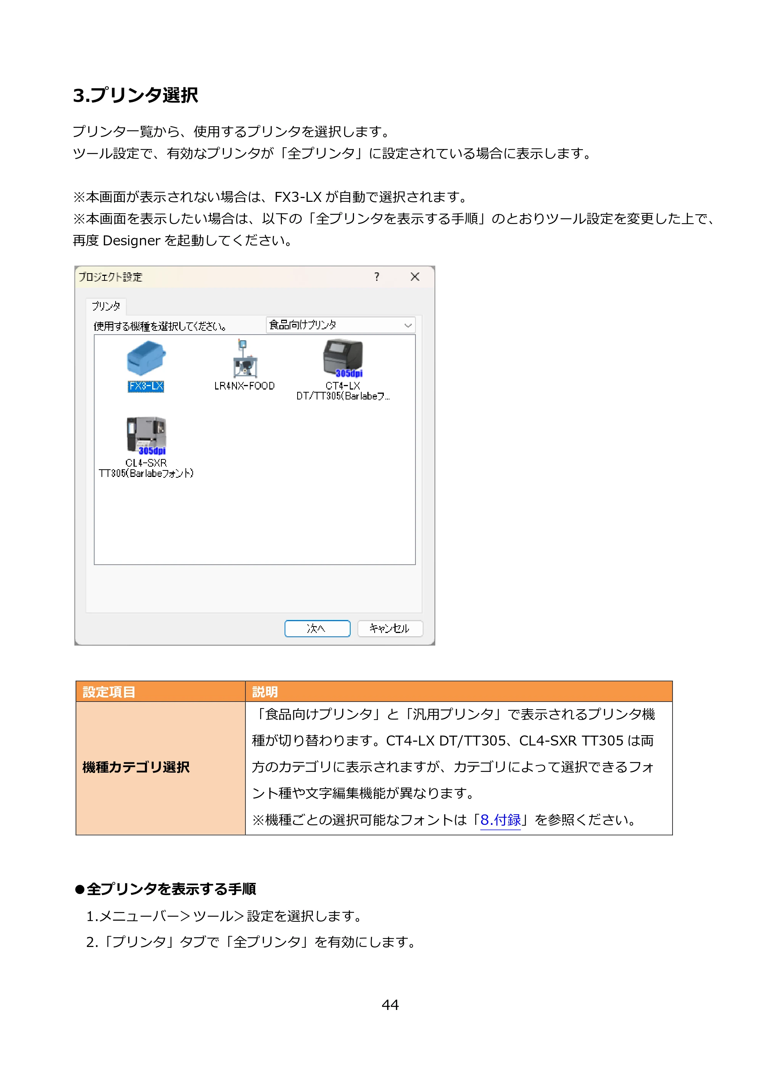
Task: Click the 次へ button
Action: (318, 629)
